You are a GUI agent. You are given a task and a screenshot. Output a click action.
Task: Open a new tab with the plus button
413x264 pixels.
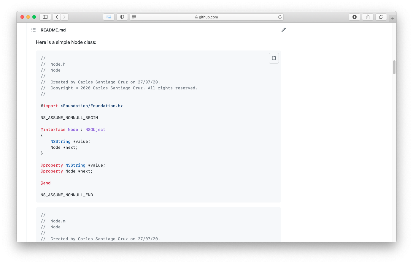coord(393,18)
